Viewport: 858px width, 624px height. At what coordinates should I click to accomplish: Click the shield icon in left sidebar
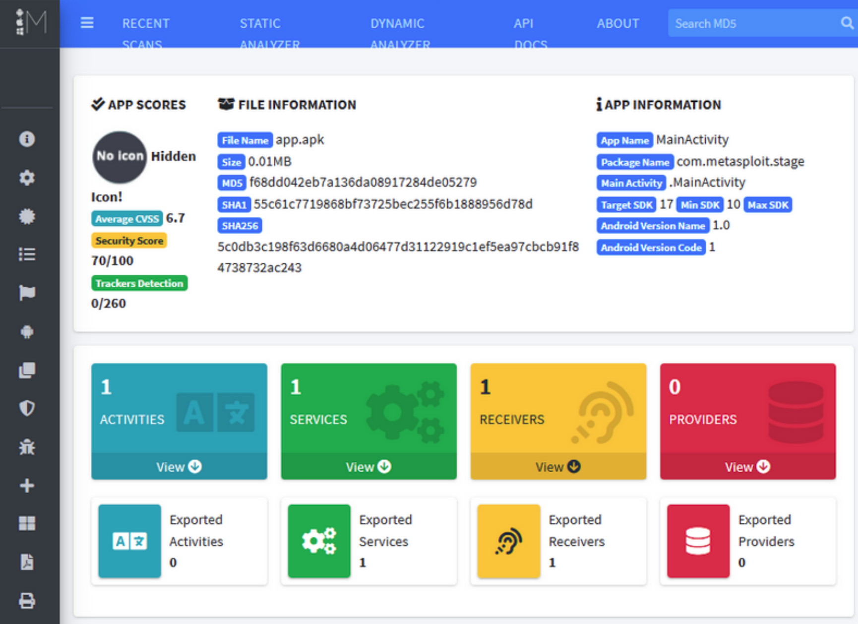click(x=27, y=408)
